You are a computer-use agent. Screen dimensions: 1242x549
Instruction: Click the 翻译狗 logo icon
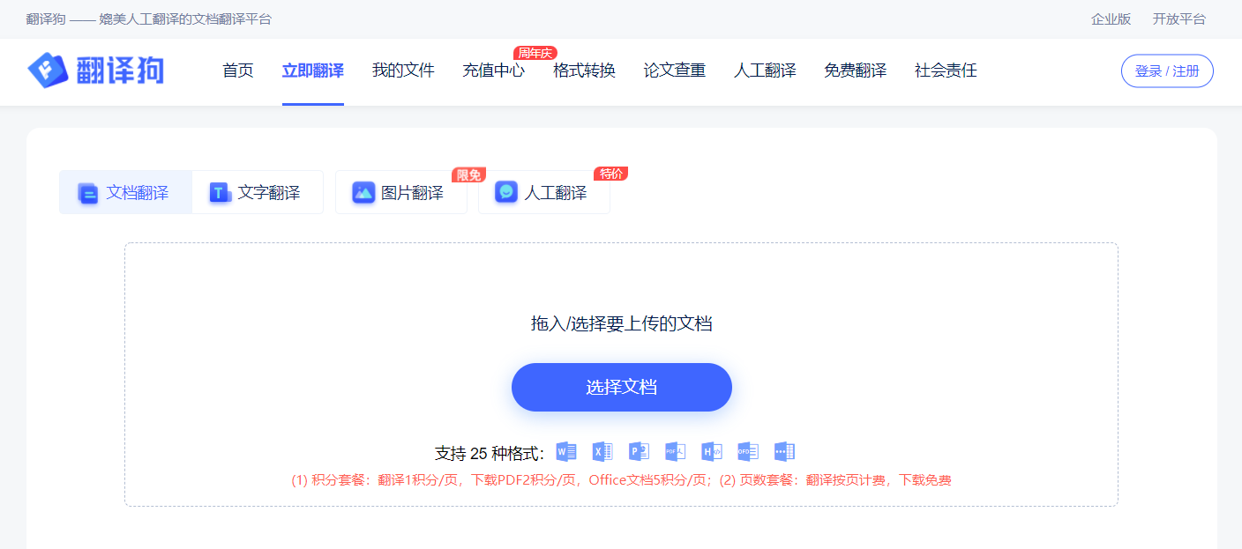[49, 70]
